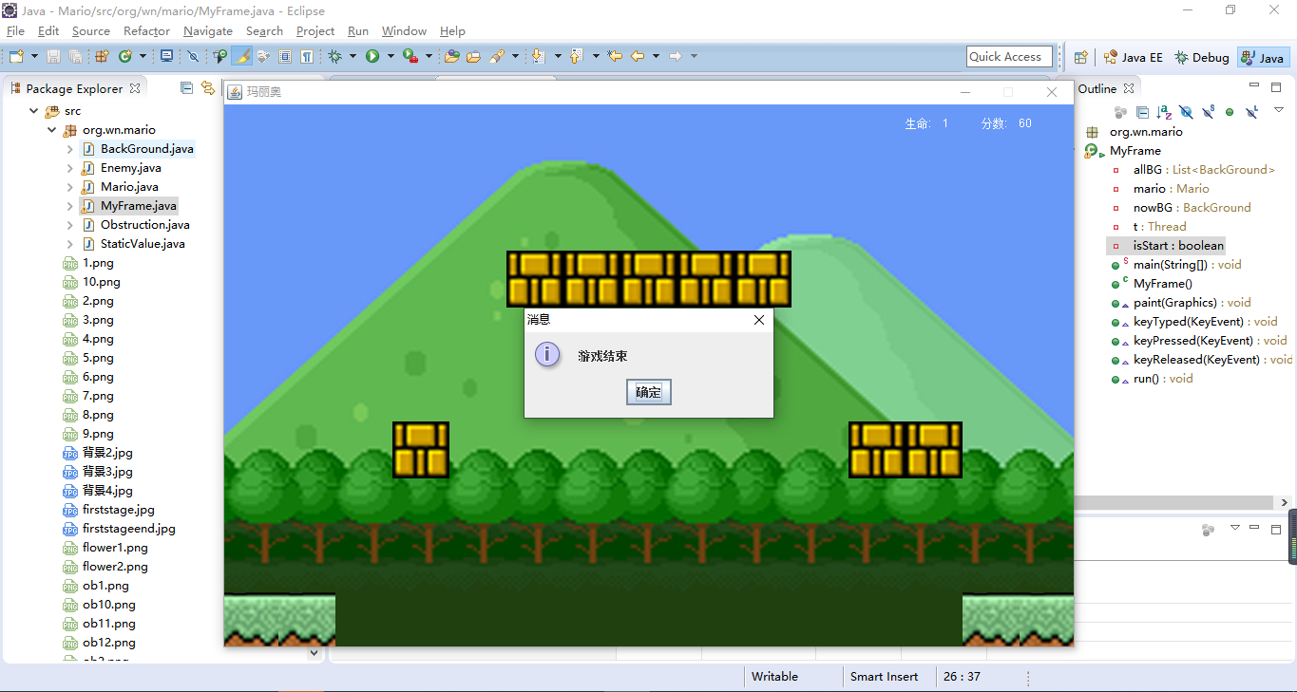The width and height of the screenshot is (1297, 692).
Task: Switch to Debug perspective
Action: [1201, 57]
